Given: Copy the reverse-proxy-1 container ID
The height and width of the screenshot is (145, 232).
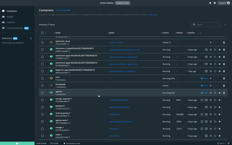Looking at the screenshot, I should point(69,116).
